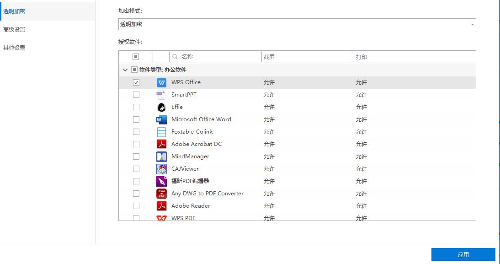Screen dimensions: 500x264
Task: Collapse the 软件类型: 办公软件 group
Action: coord(125,70)
